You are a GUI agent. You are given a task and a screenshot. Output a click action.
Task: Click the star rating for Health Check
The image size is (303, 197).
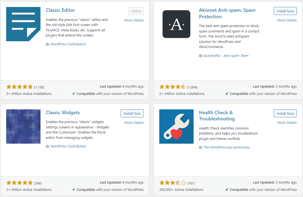pyautogui.click(x=172, y=183)
